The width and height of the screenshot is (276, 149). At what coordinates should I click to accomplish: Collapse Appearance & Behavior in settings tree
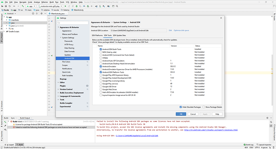point(58,27)
